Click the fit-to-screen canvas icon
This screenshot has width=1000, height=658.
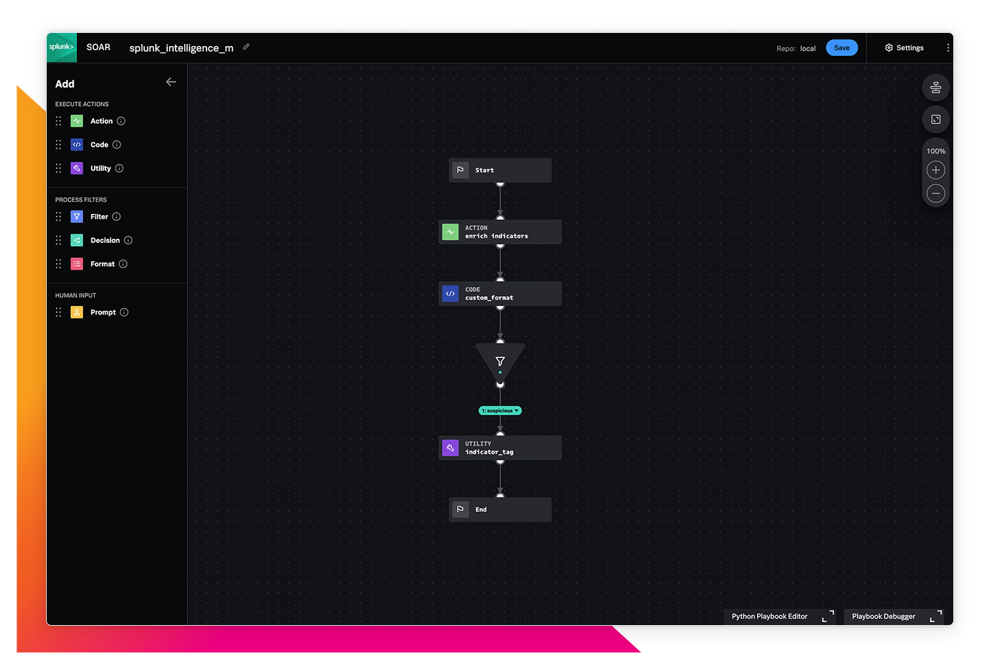tap(936, 119)
